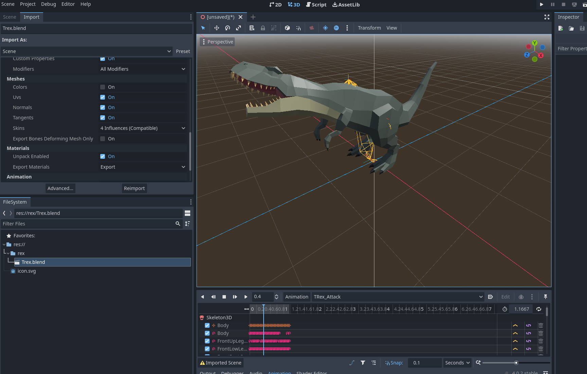Select the Scale mode tool
The image size is (587, 374).
(x=238, y=28)
